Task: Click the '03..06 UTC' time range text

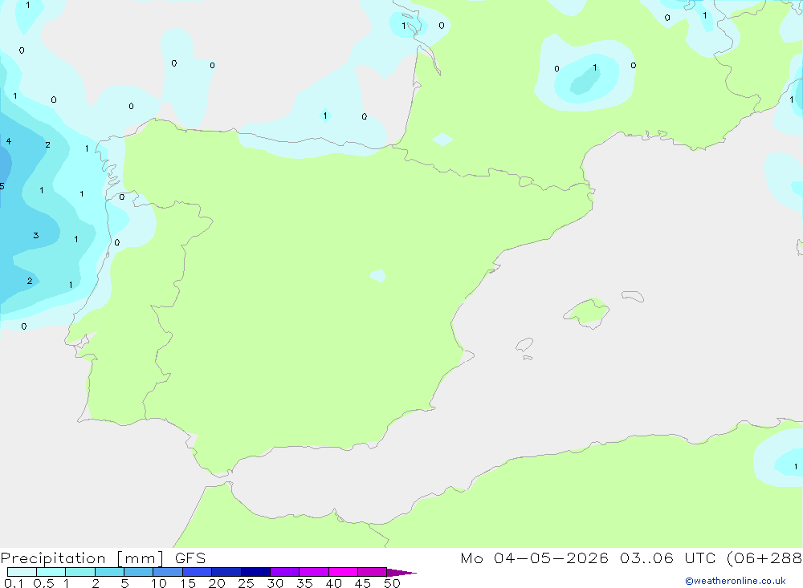Action: point(667,558)
